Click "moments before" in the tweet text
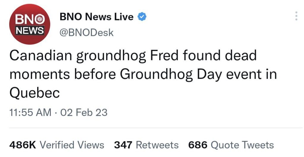The image size is (304, 157). tap(63, 74)
